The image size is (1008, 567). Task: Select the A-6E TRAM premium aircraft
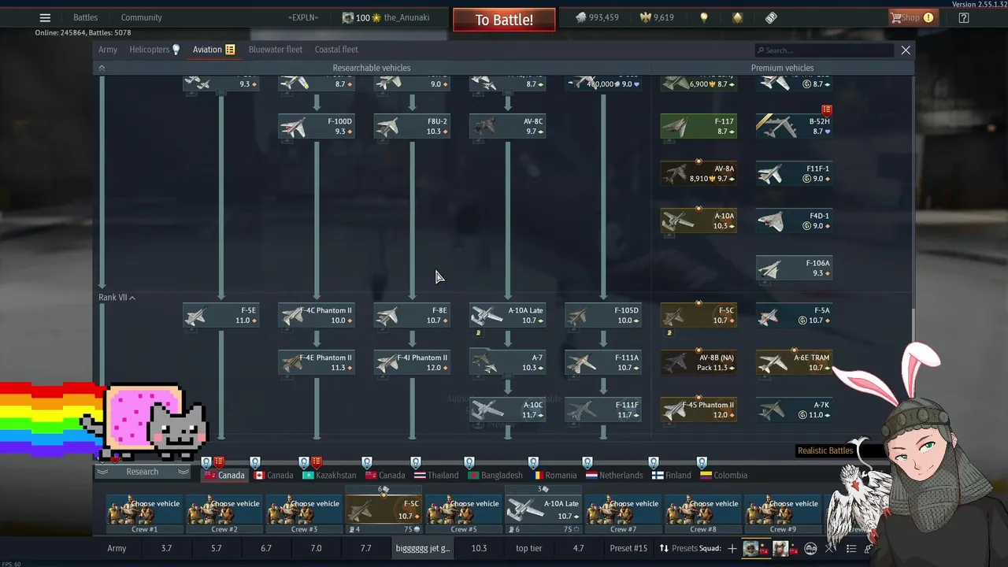[794, 362]
